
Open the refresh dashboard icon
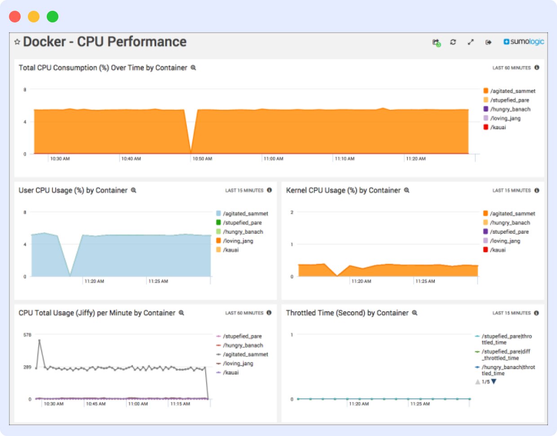tap(453, 42)
